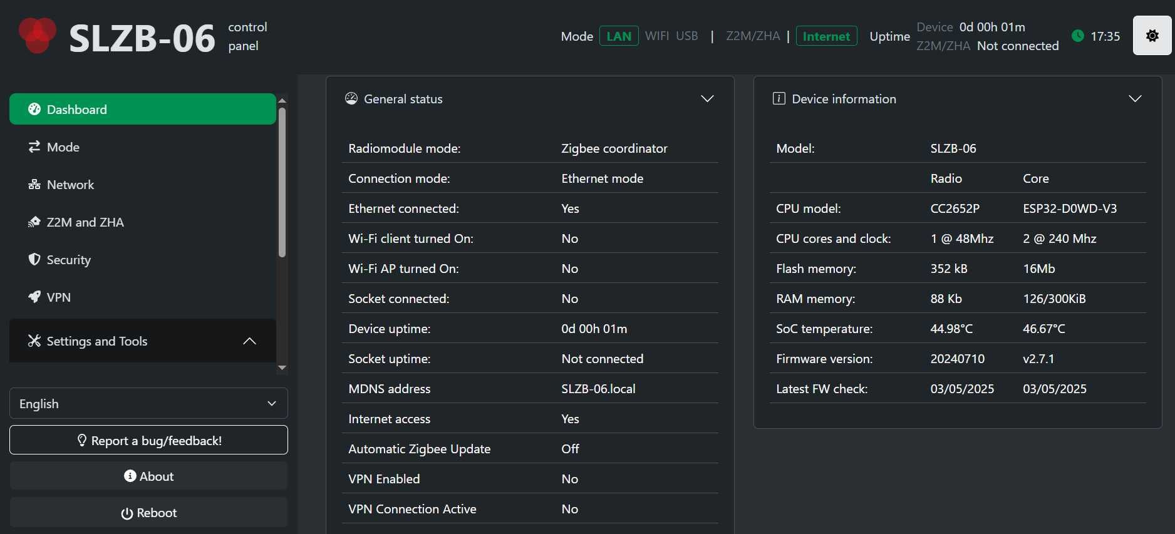
Task: Click the 17:35 time display
Action: coord(1105,36)
